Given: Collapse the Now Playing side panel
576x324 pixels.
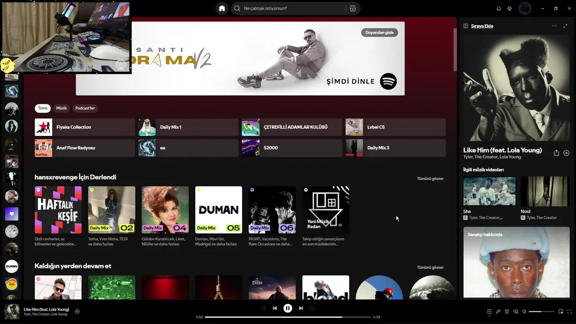Looking at the screenshot, I should pos(466,26).
